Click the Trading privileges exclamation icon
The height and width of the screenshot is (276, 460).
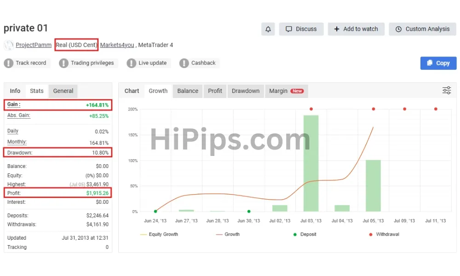[x=63, y=63]
